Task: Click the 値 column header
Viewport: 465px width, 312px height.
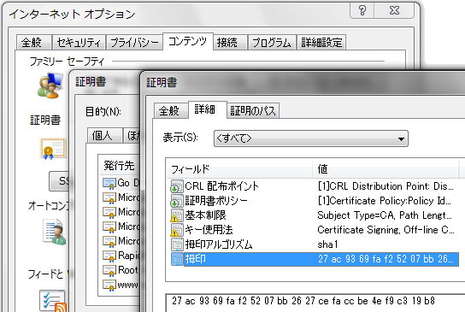Action: [386, 169]
